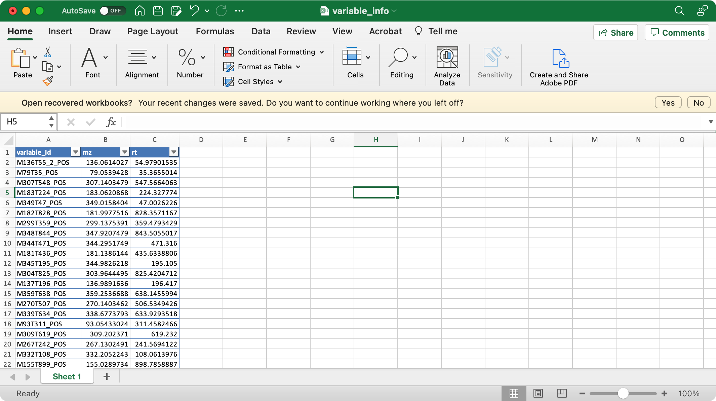Open the mz column filter dropdown
716x401 pixels.
(125, 152)
